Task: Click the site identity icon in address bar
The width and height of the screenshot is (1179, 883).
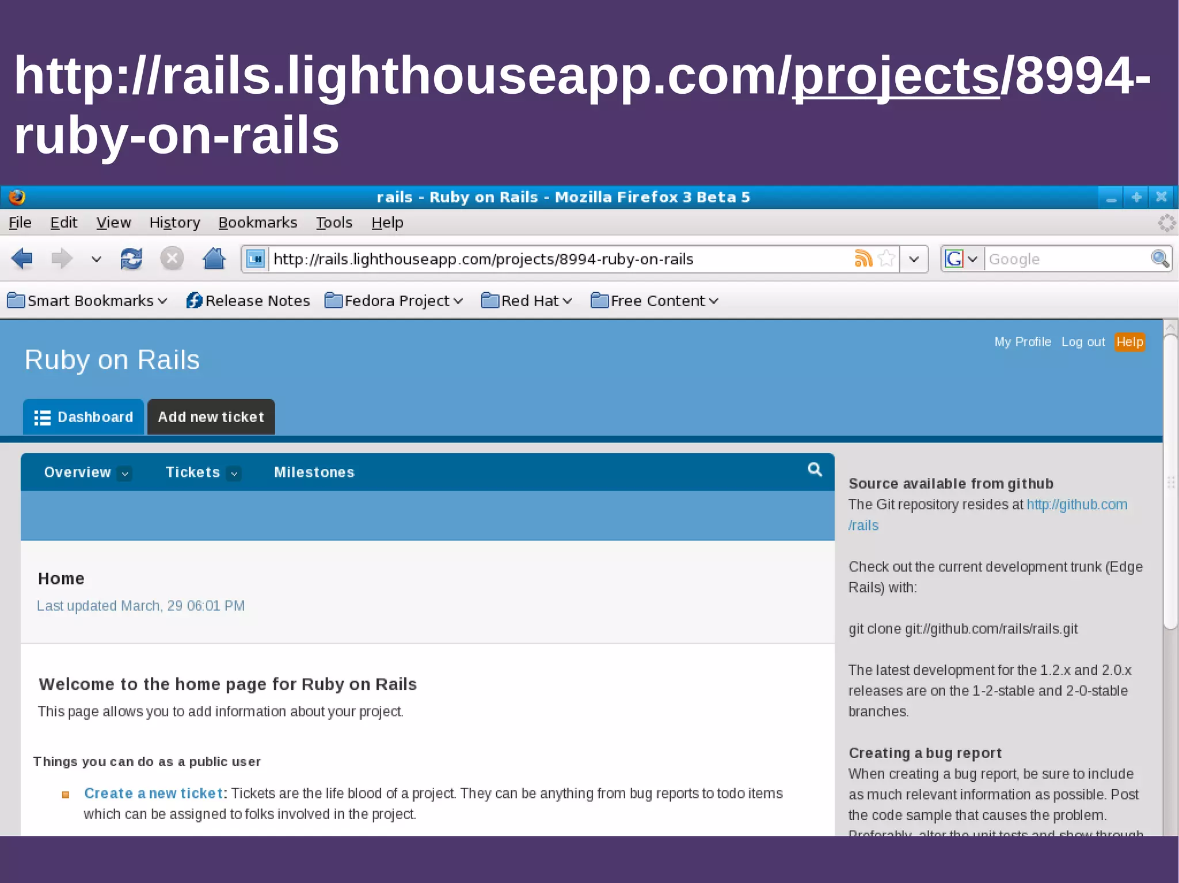Action: tap(256, 259)
